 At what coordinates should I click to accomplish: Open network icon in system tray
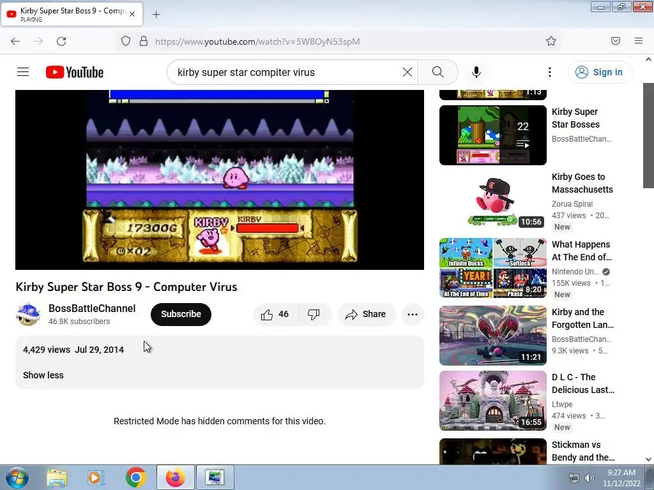pyautogui.click(x=574, y=478)
